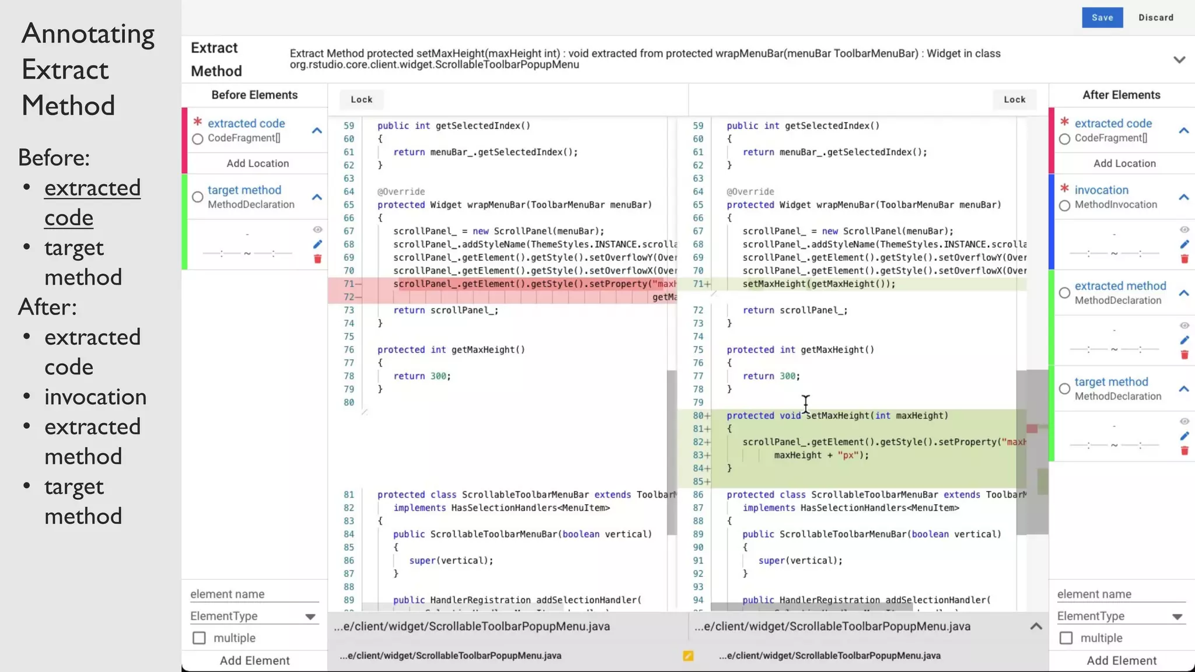This screenshot has height=672, width=1195.
Task: Add Element in Before panel
Action: [254, 660]
